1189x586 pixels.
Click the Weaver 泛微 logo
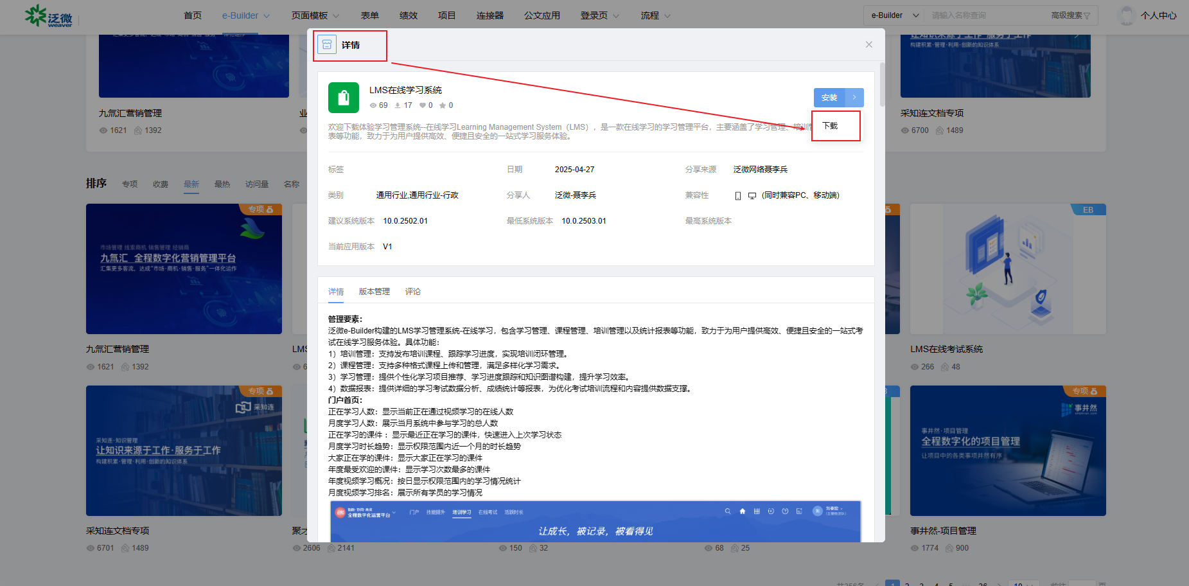point(49,16)
